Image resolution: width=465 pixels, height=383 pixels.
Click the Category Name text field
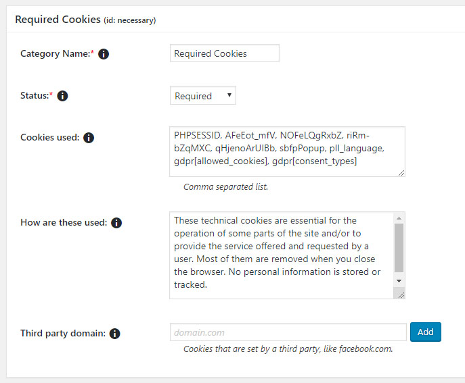tap(224, 53)
